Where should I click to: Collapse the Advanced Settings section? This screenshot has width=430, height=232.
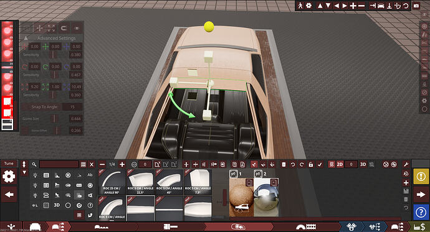[26, 38]
